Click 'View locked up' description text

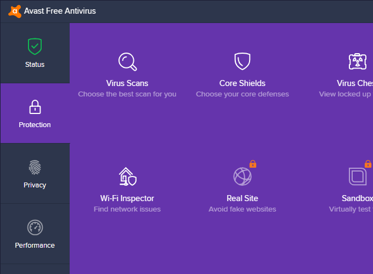pyautogui.click(x=345, y=94)
